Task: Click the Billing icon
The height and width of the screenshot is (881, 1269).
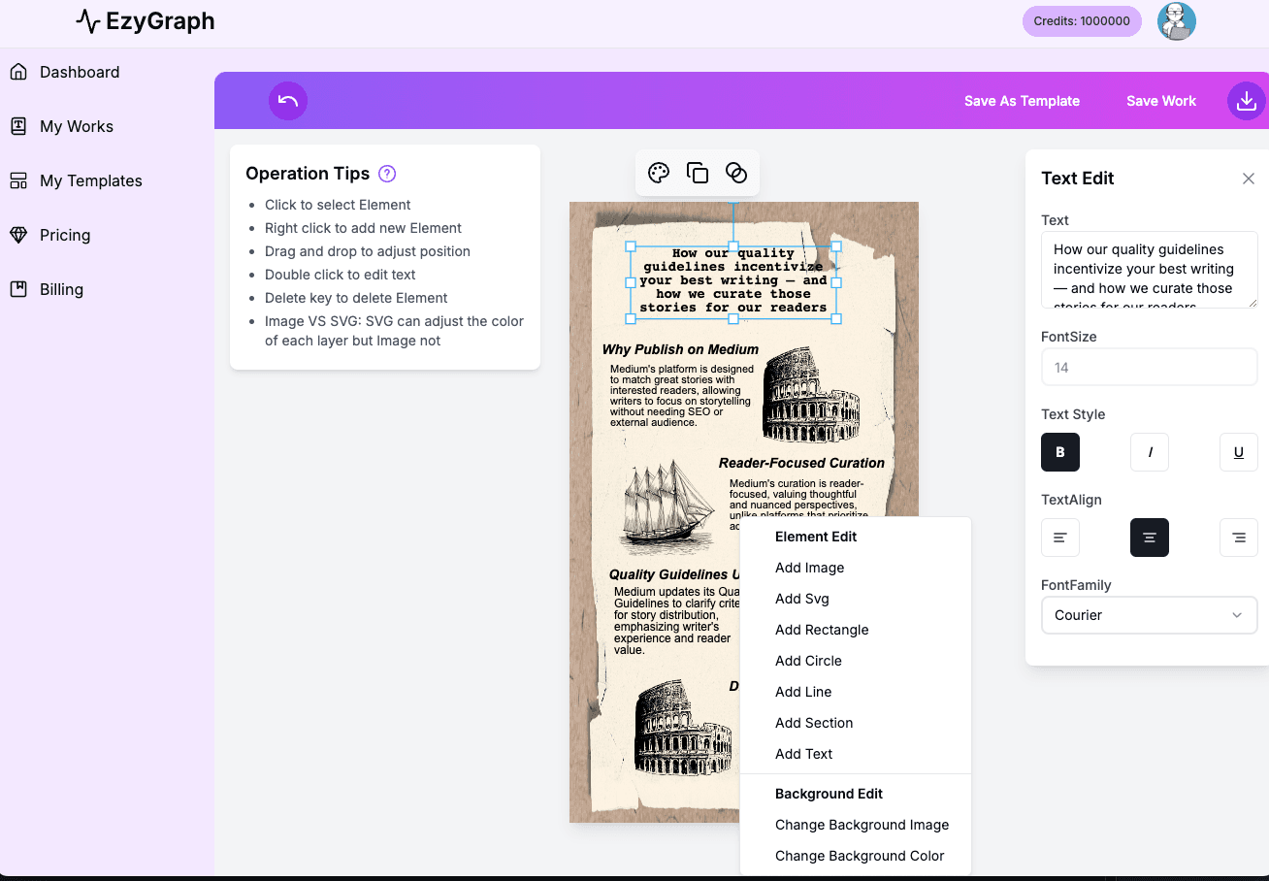Action: click(x=18, y=289)
